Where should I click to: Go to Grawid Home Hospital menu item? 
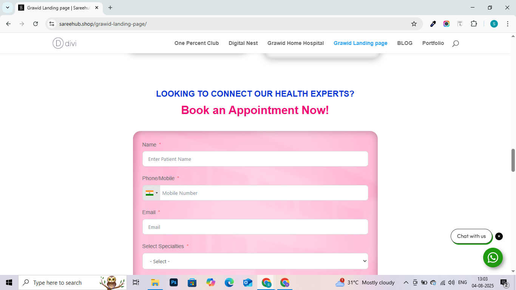click(295, 43)
